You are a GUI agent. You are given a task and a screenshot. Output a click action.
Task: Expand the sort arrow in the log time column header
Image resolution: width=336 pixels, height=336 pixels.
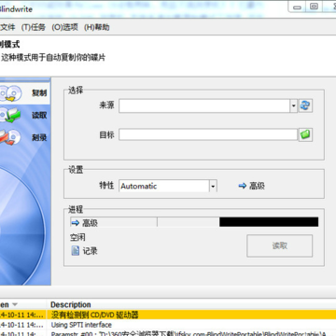tap(15, 304)
